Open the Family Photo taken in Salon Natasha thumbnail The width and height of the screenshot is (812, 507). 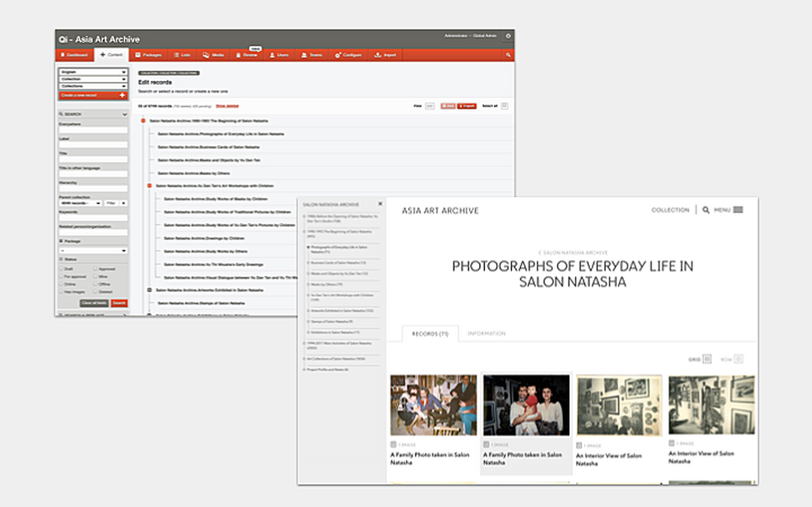[433, 404]
